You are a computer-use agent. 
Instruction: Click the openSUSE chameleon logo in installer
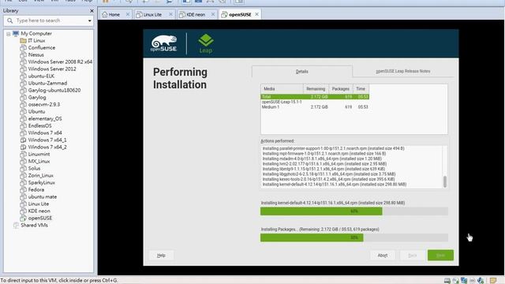(164, 43)
